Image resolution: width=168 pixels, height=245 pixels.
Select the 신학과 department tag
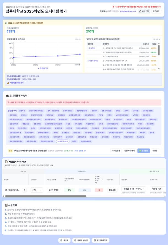point(101,124)
